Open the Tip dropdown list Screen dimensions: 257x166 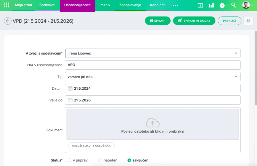click(236, 77)
